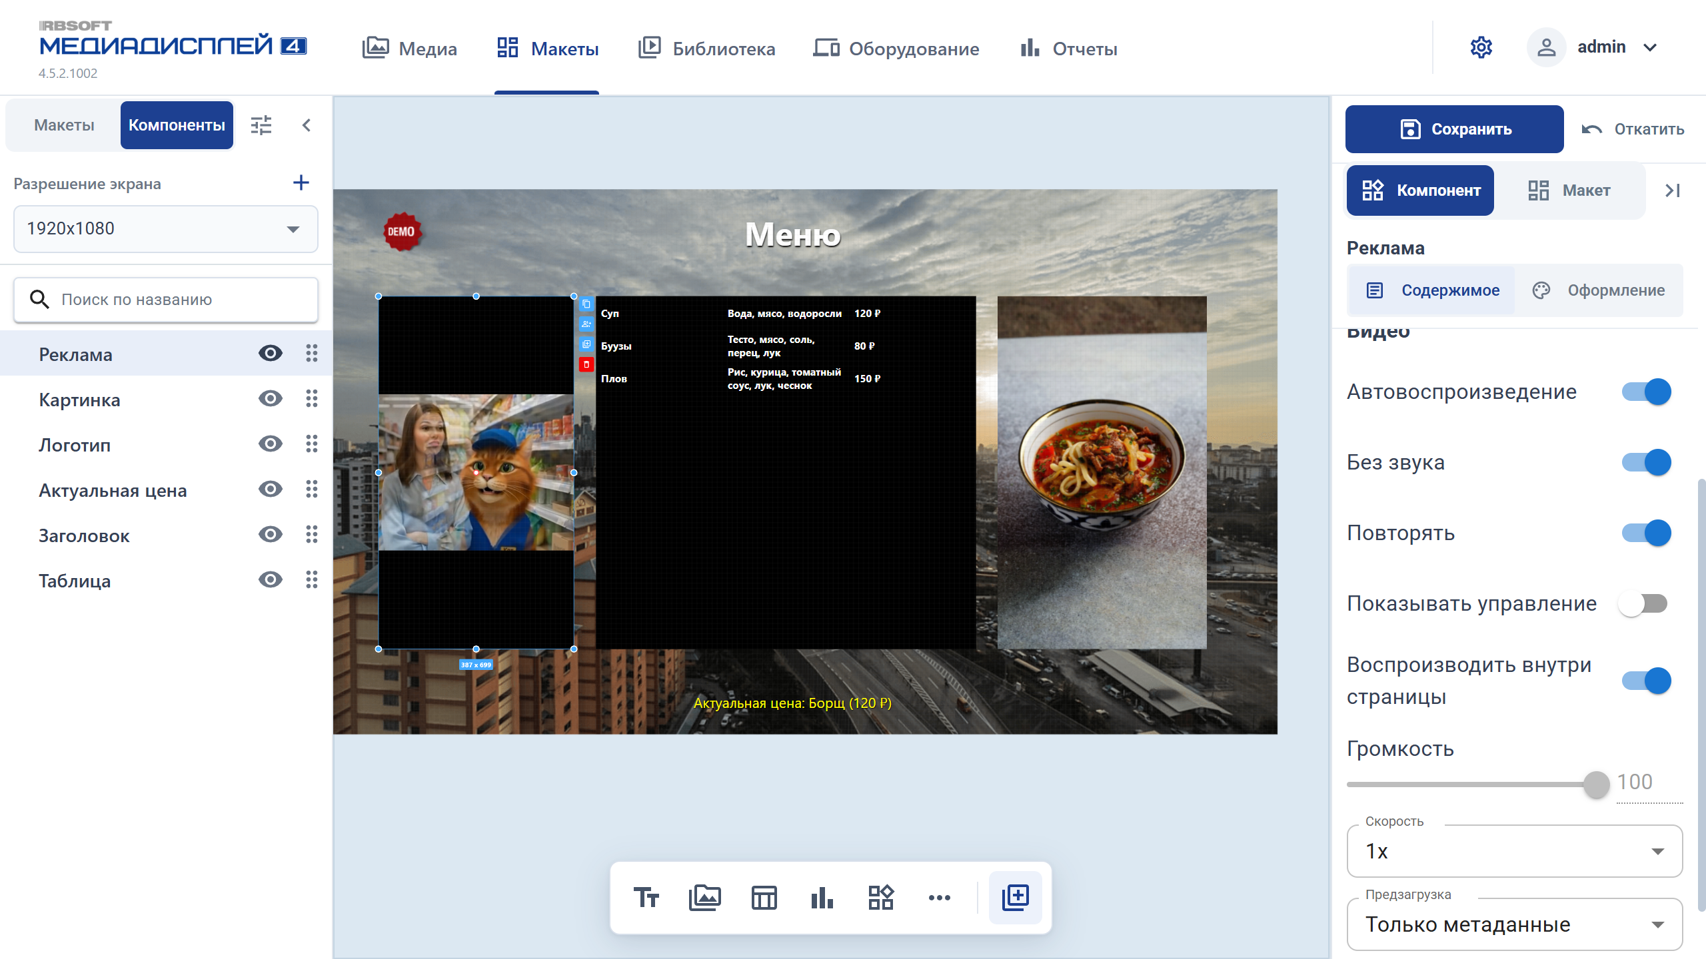1706x959 pixels.
Task: Toggle the Повторять switch
Action: (x=1646, y=533)
